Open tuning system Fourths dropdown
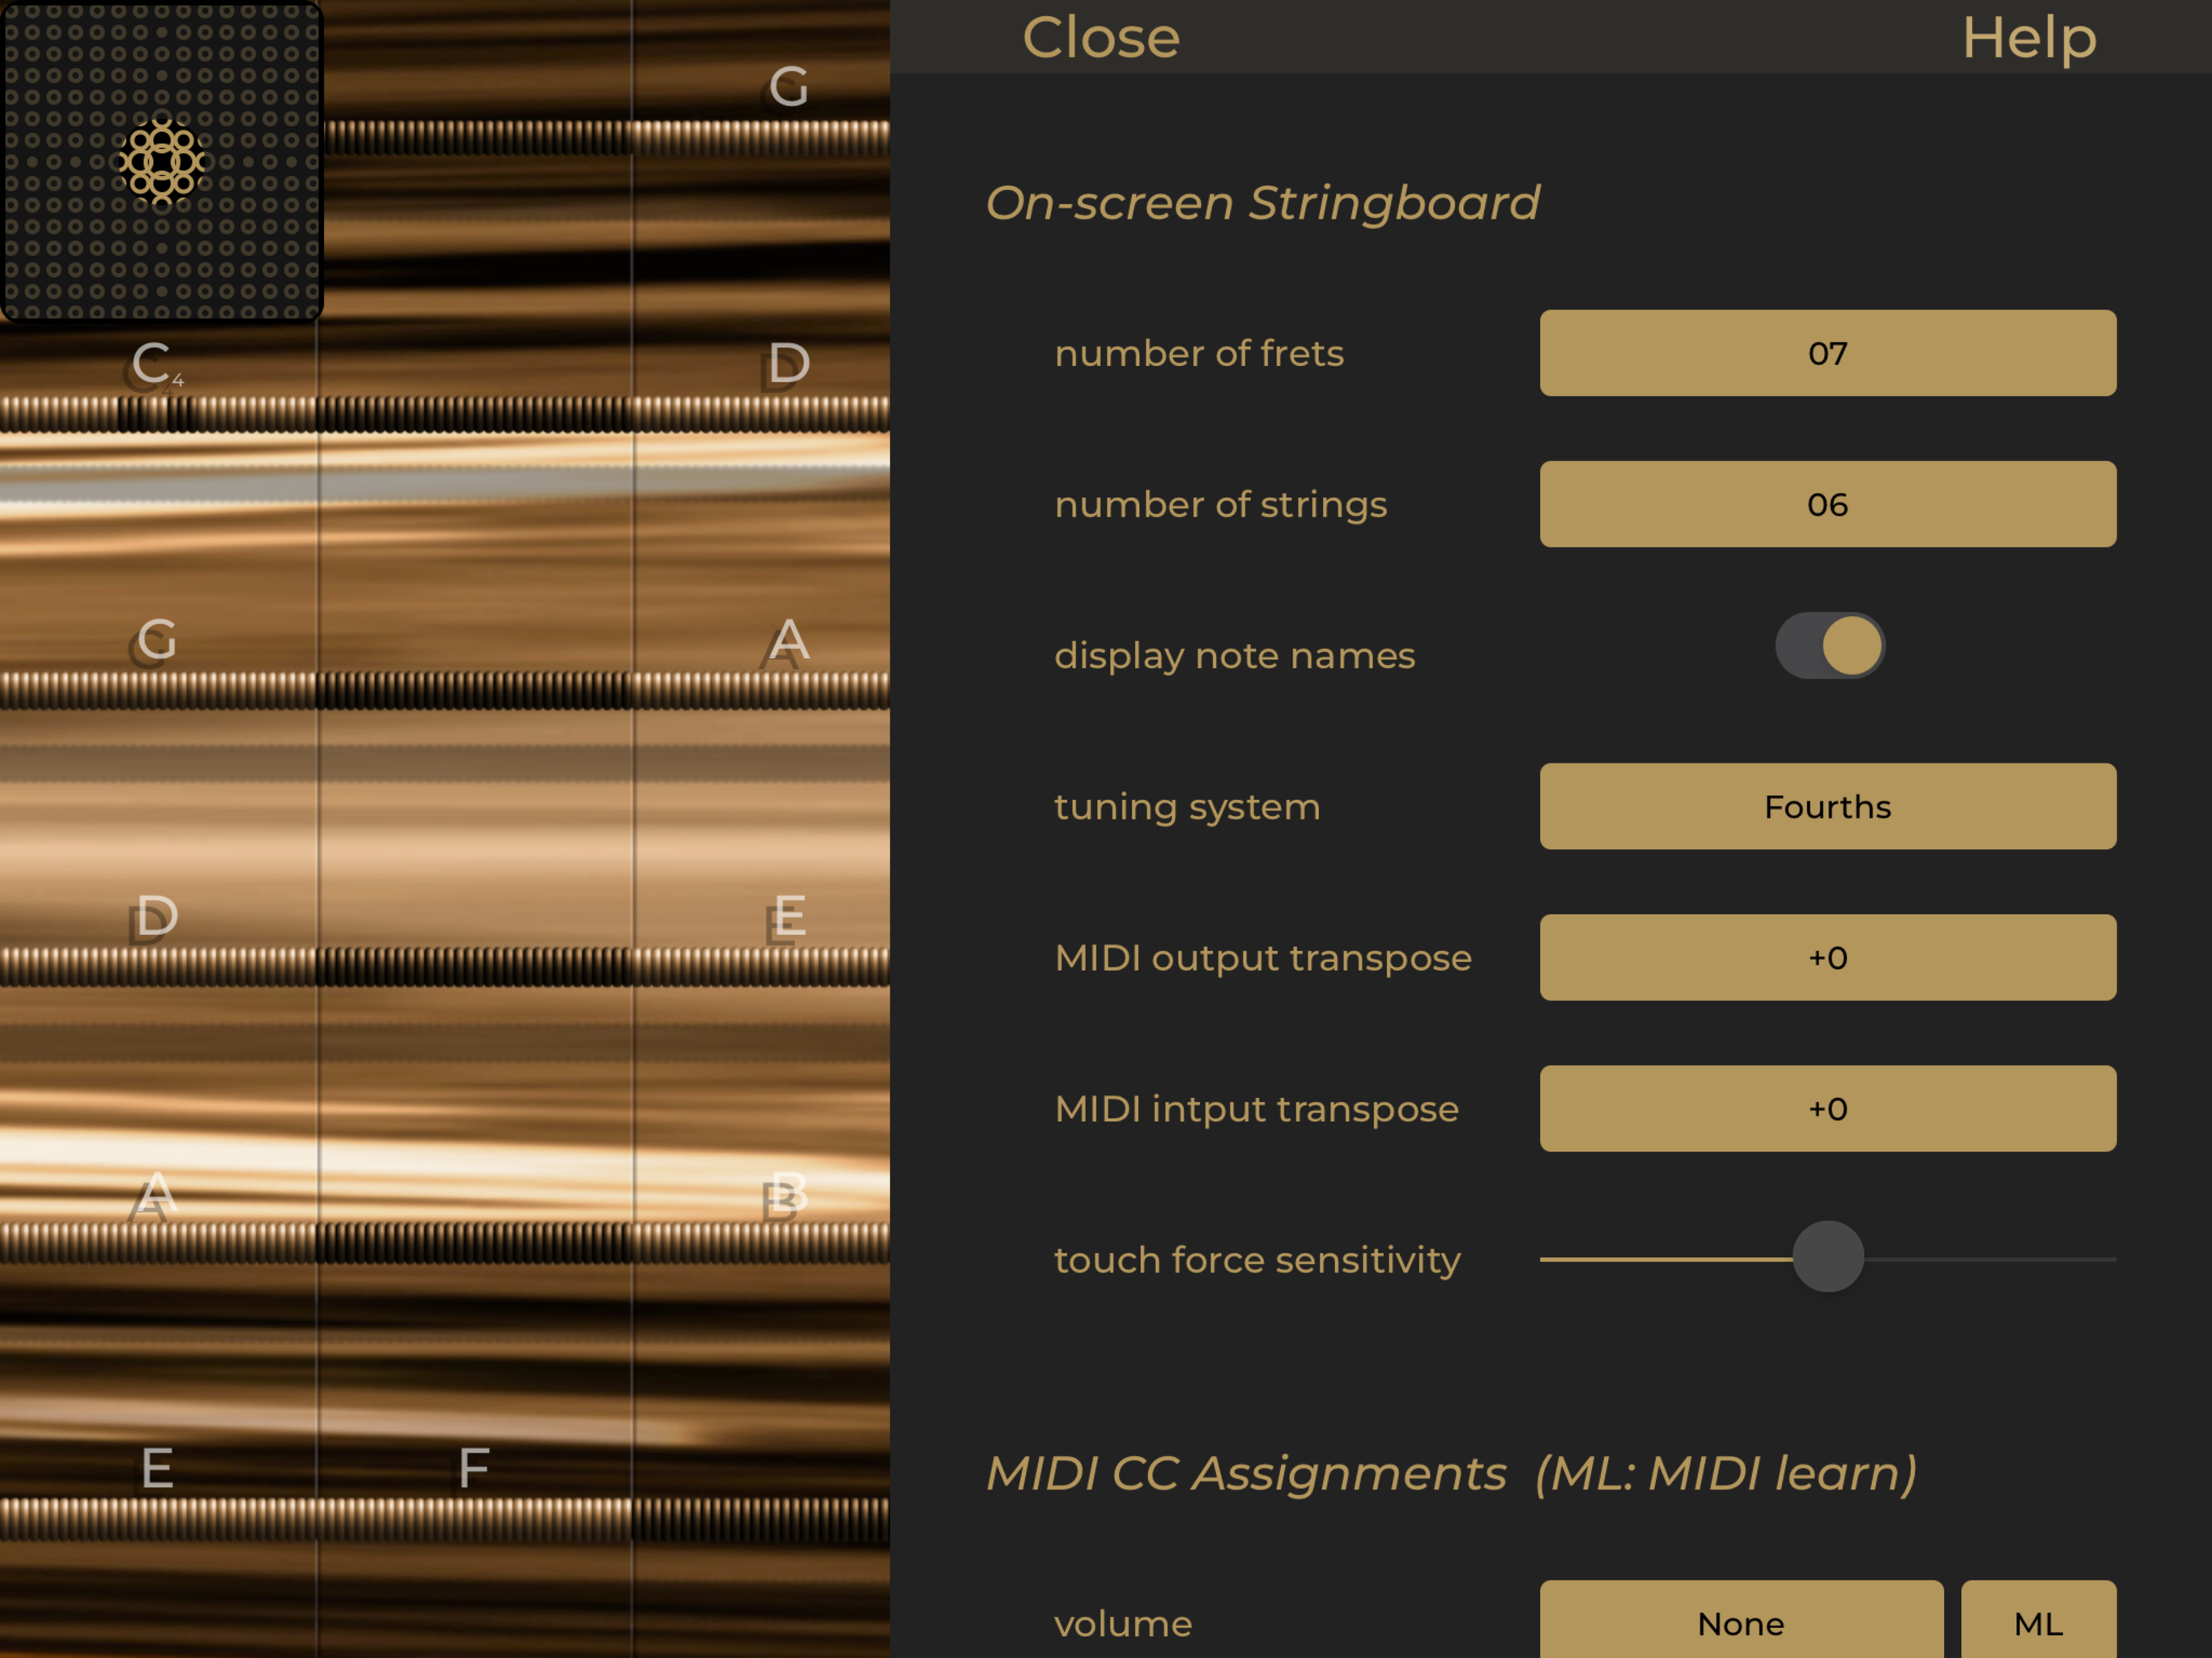2212x1658 pixels. 1827,807
